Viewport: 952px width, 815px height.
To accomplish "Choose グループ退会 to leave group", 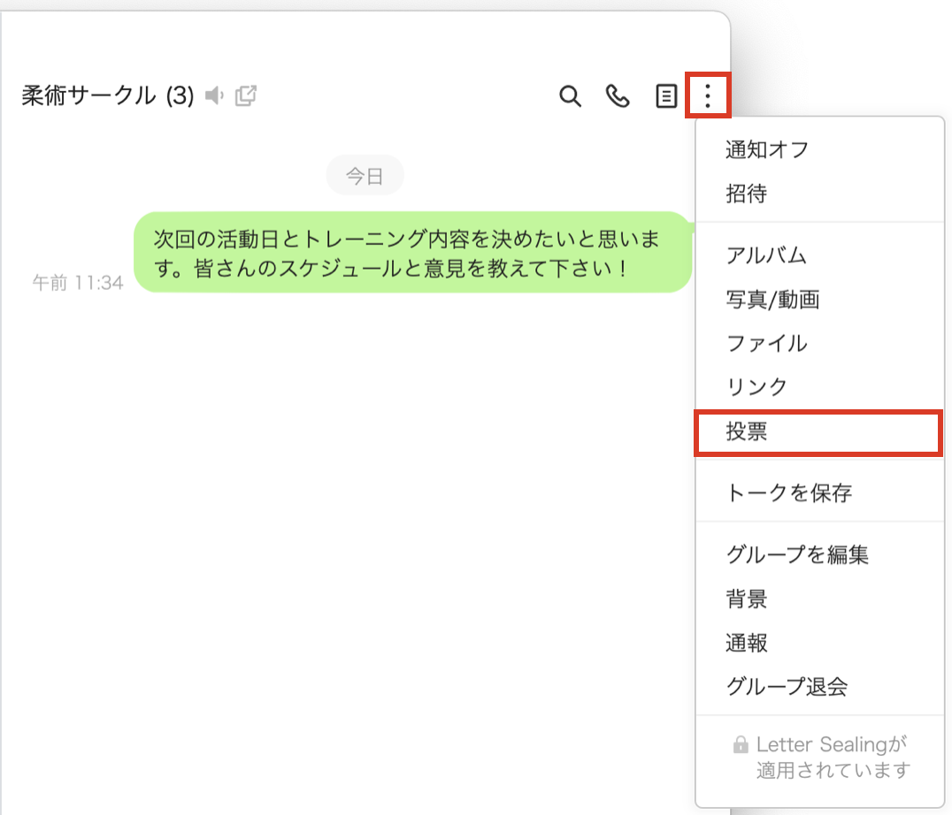I will tap(819, 687).
